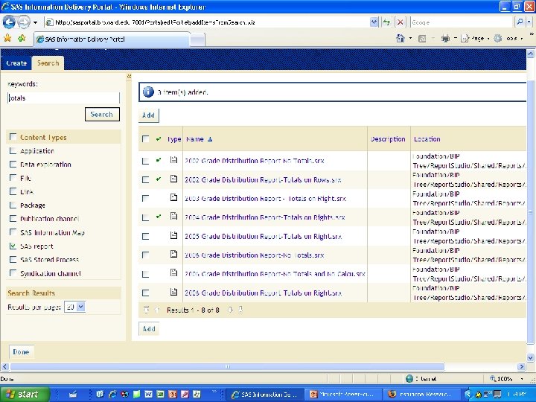Click the Show Desktop icon in taskbar
Screen dimensions: 536x402
[x=73, y=394]
